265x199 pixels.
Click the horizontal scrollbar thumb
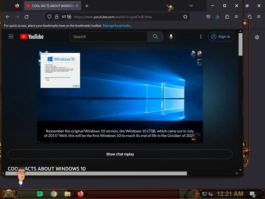(96, 173)
